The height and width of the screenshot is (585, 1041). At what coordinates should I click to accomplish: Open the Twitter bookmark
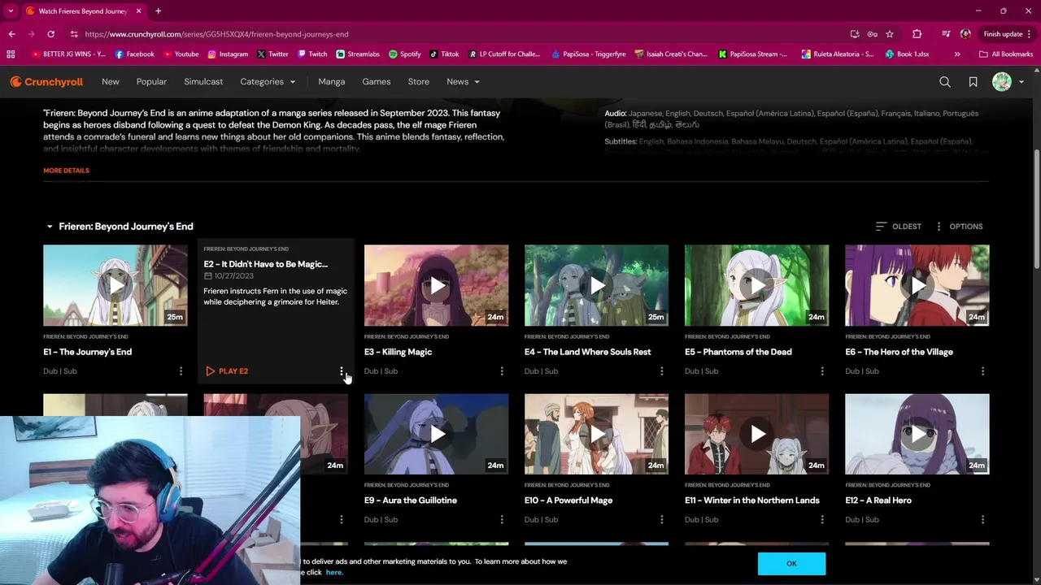(272, 54)
